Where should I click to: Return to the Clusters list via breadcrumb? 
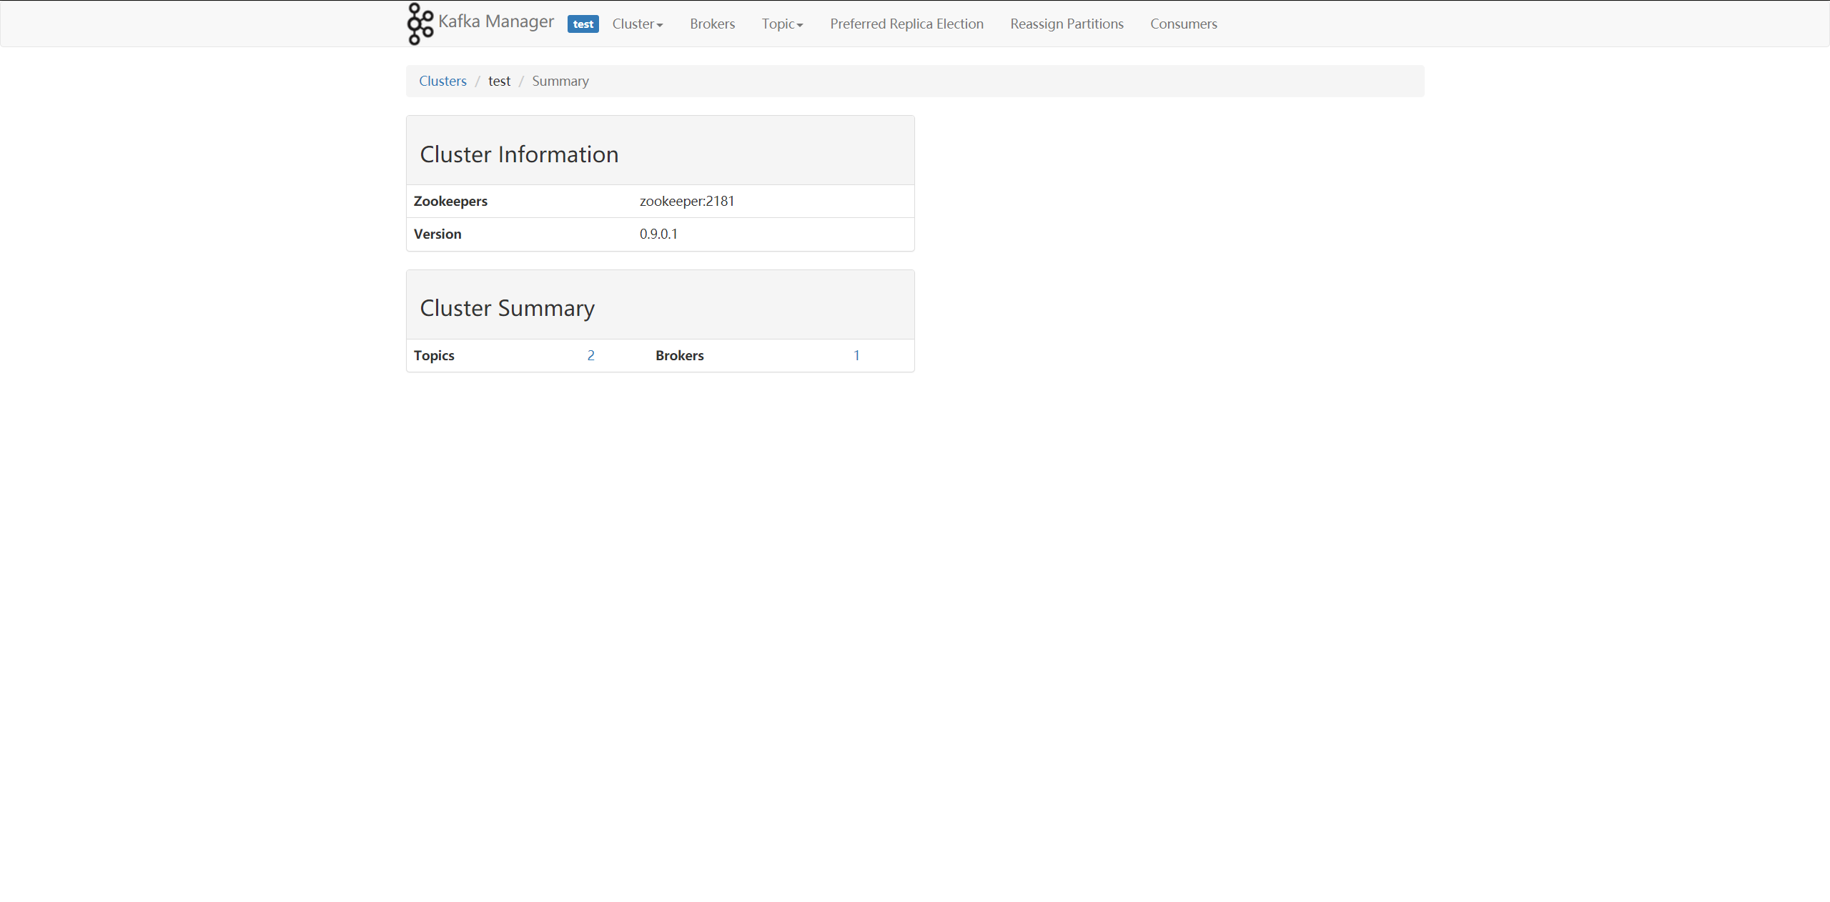coord(442,81)
